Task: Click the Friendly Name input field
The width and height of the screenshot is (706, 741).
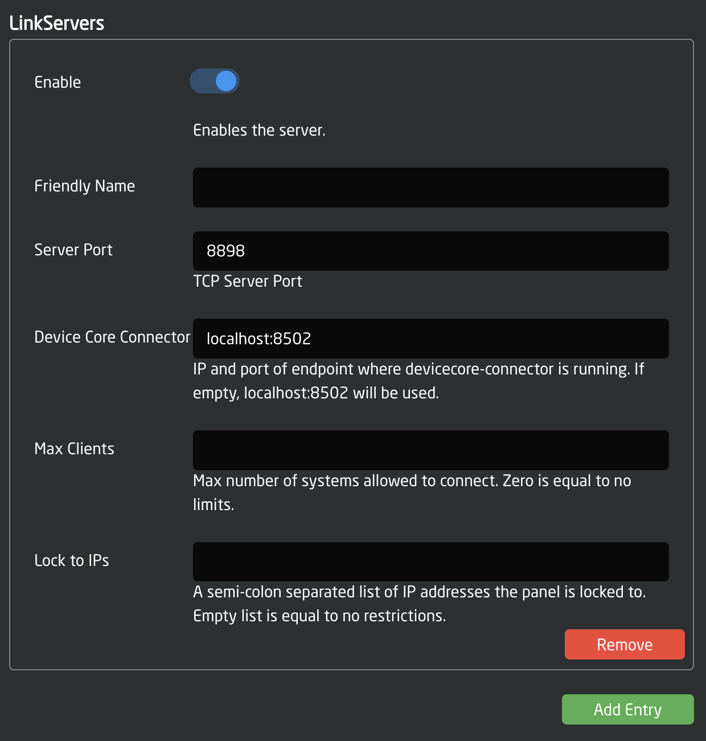Action: [x=430, y=188]
